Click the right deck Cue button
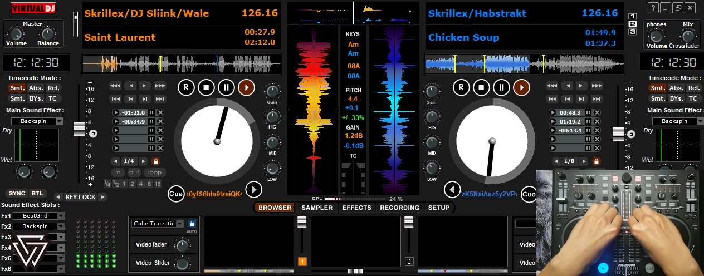704x276 pixels. coord(528,194)
